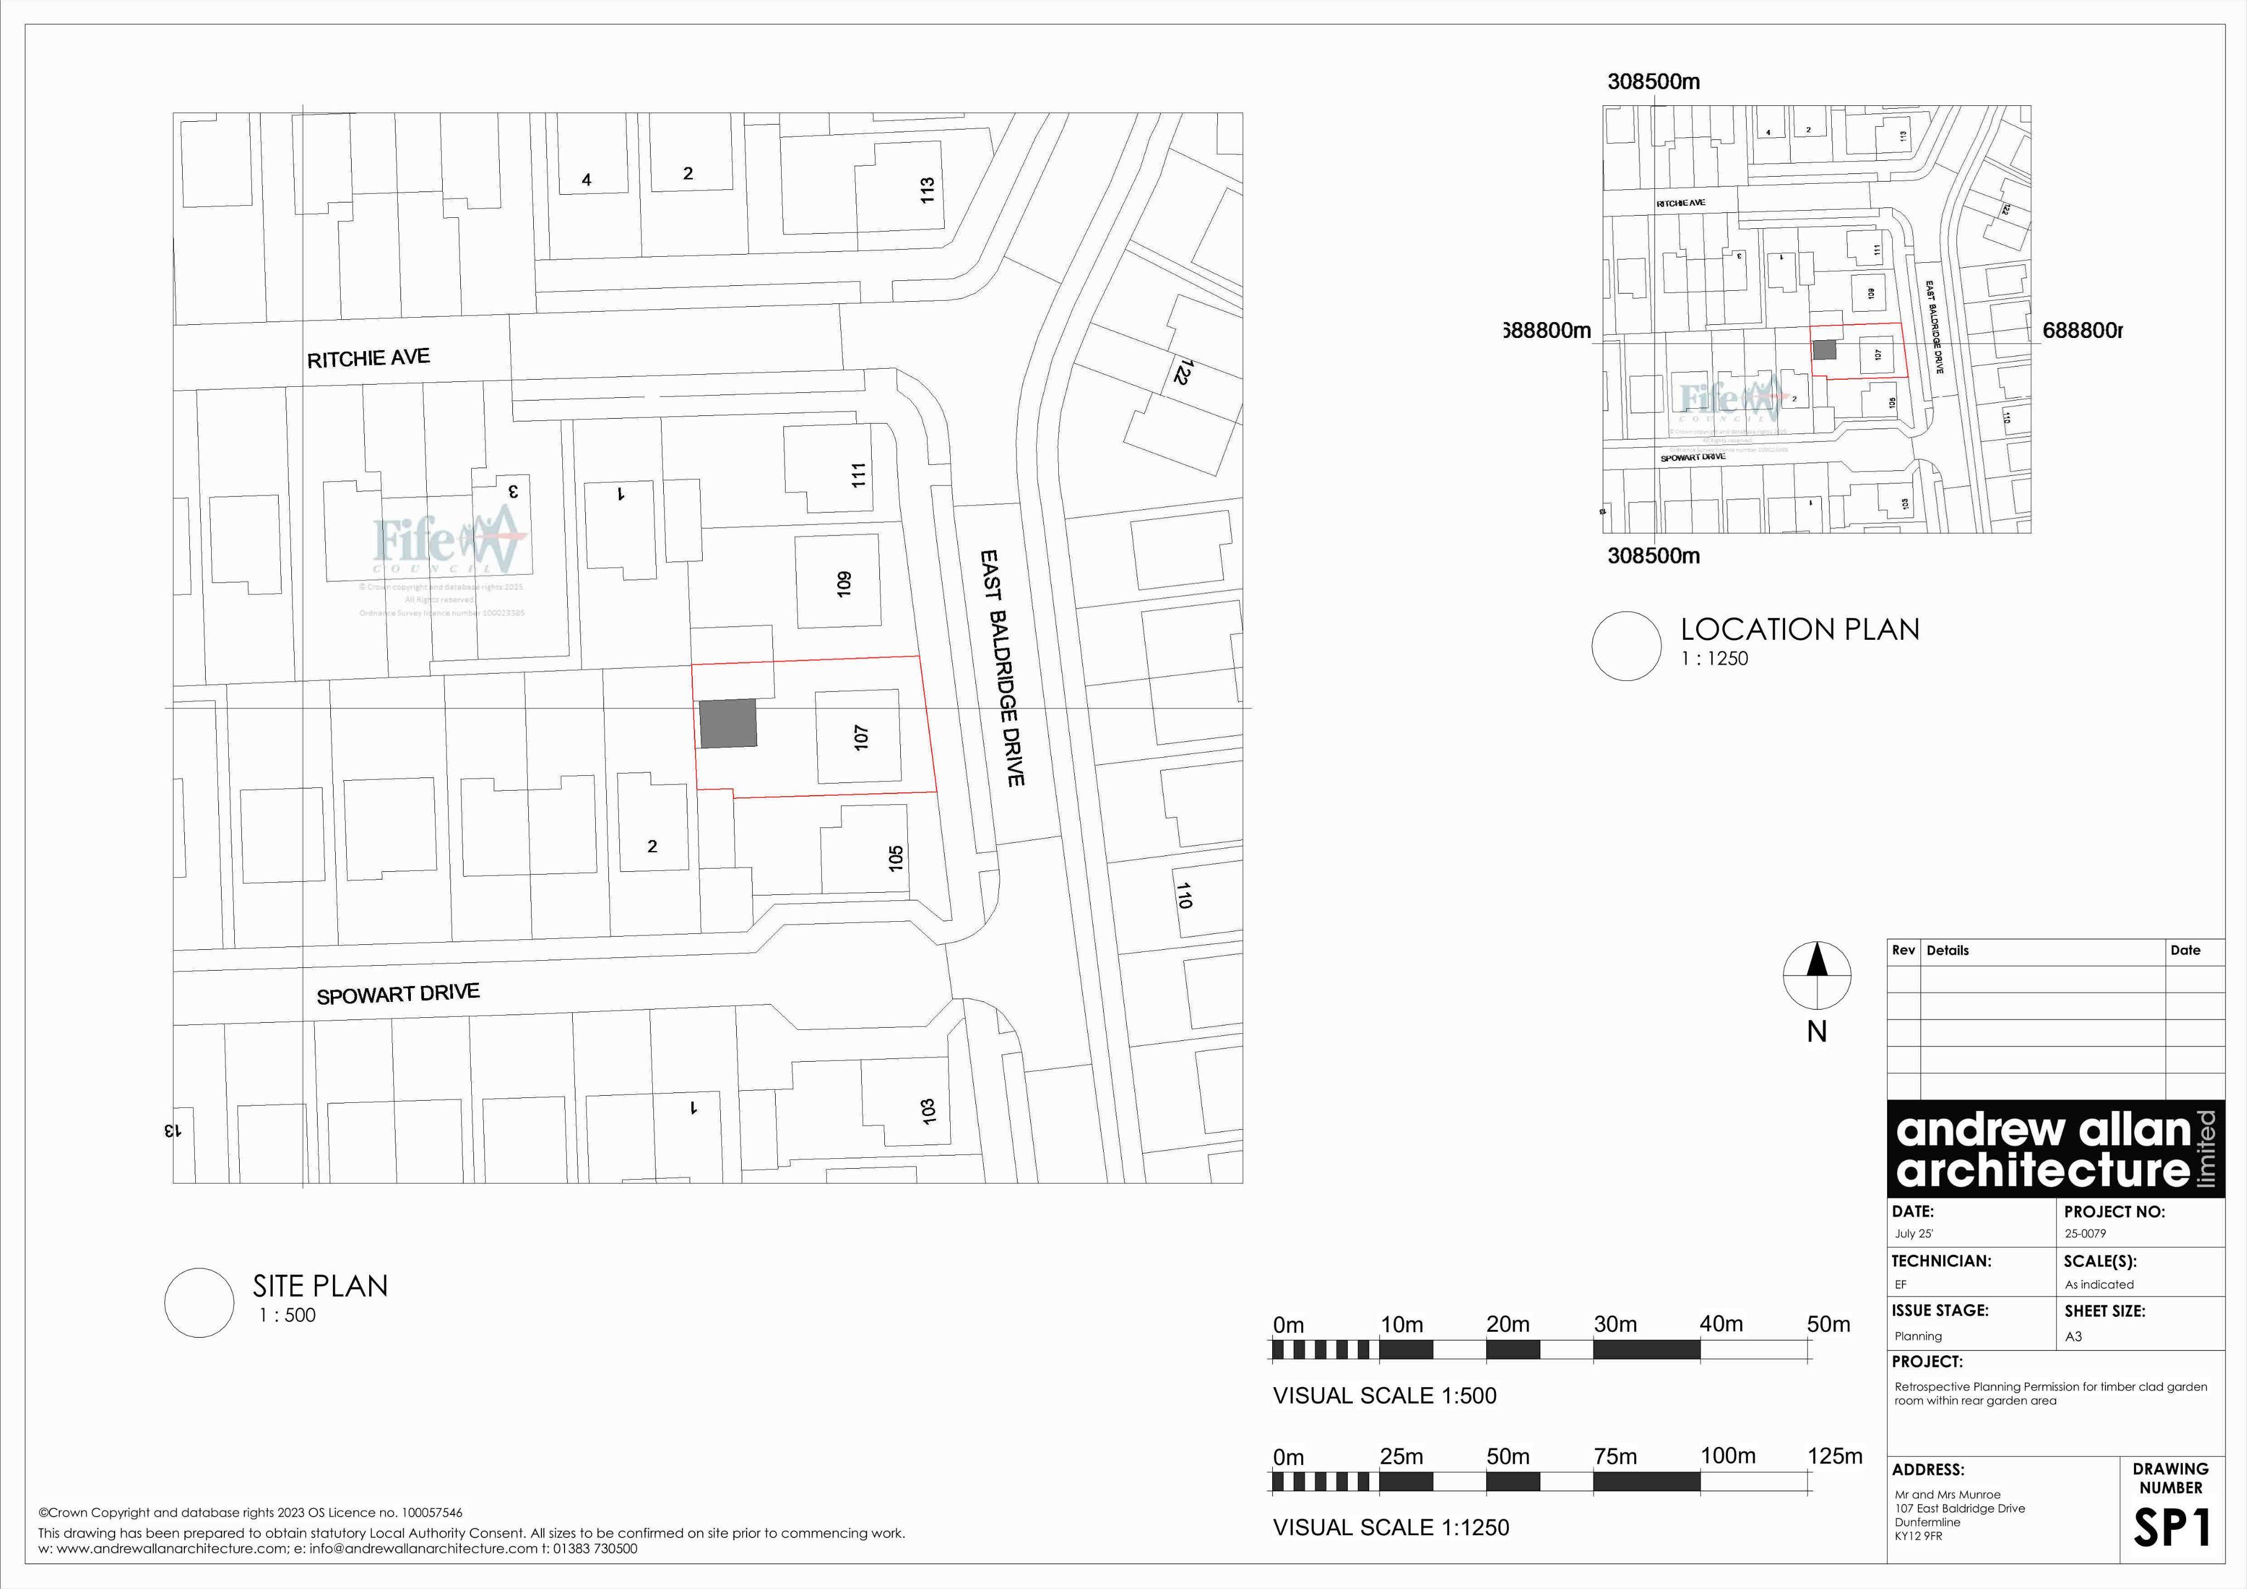Click the SITE PLAN title text
Viewport: 2247px width, 1589px height.
[x=320, y=1286]
